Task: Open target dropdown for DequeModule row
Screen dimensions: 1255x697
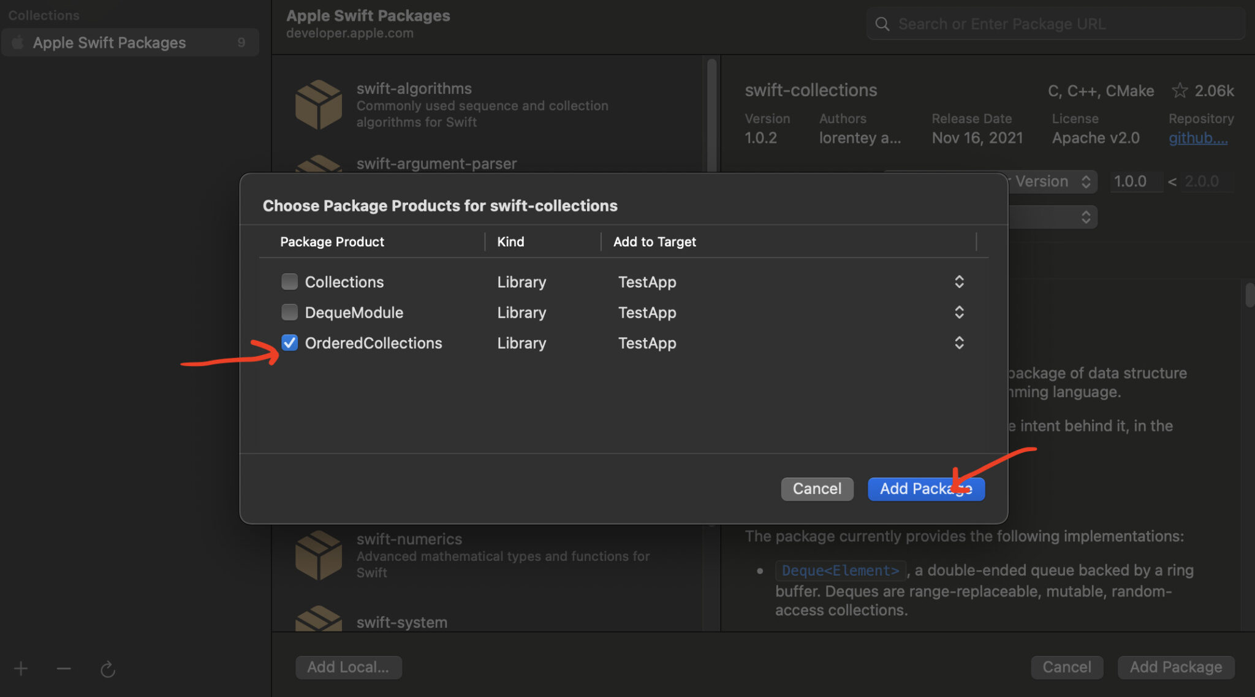Action: tap(959, 312)
